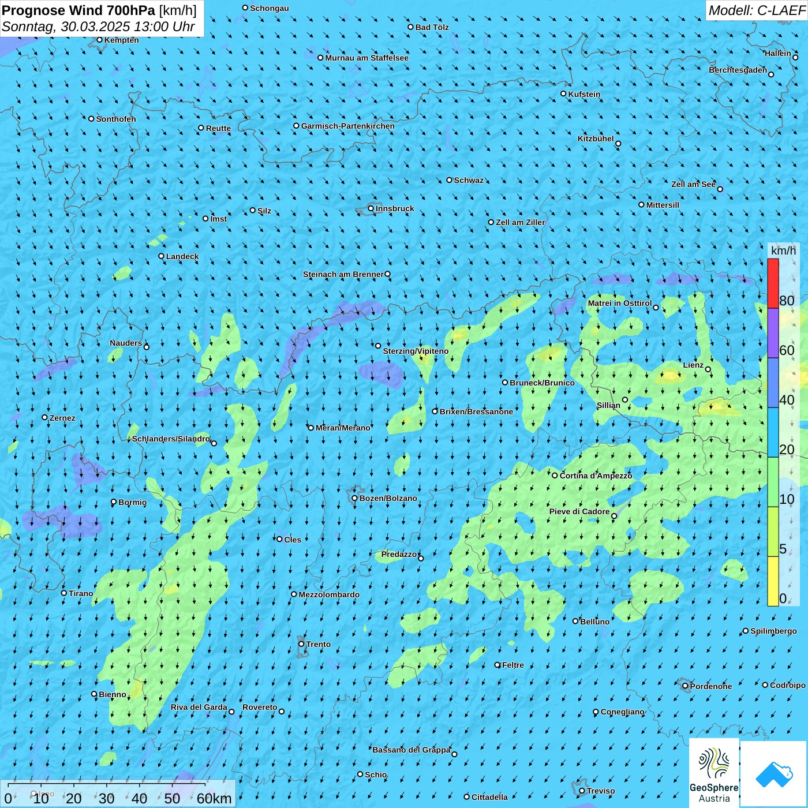Image resolution: width=808 pixels, height=808 pixels.
Task: Click the Trento city marker
Action: click(301, 644)
